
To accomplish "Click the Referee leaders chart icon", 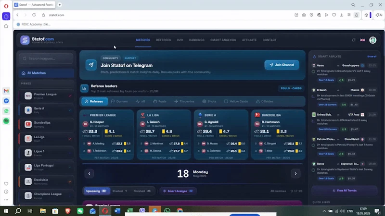I will [84, 88].
